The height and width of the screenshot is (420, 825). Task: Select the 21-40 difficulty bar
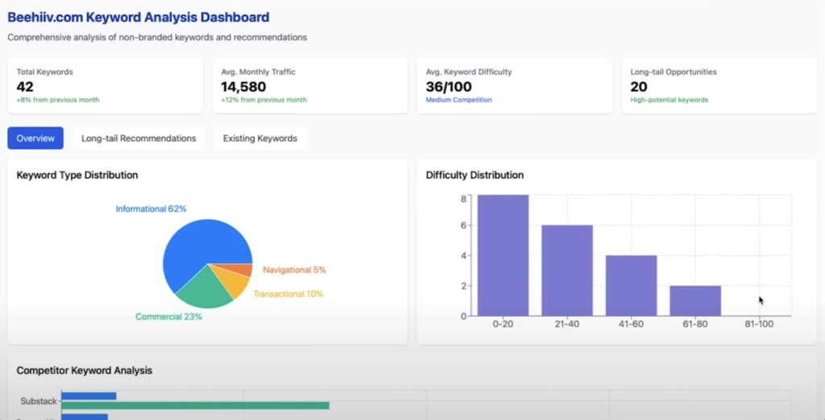tap(567, 270)
